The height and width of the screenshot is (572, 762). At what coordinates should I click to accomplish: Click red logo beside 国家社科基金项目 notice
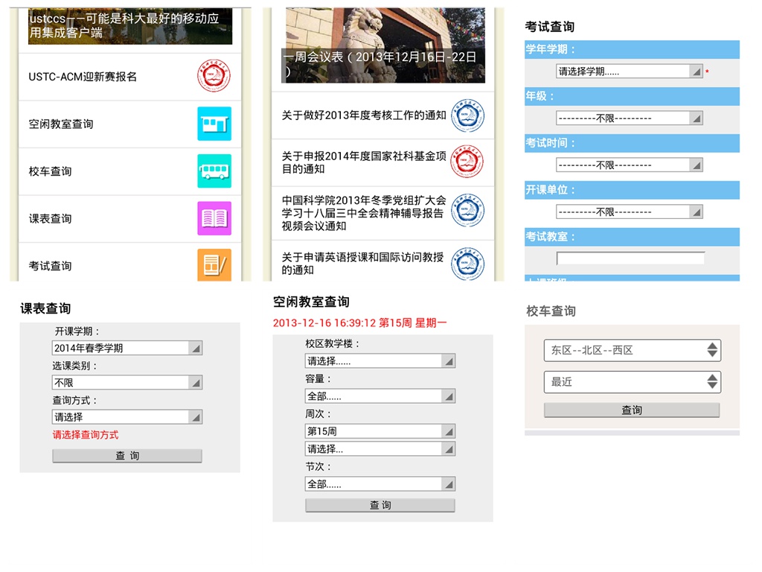click(467, 162)
